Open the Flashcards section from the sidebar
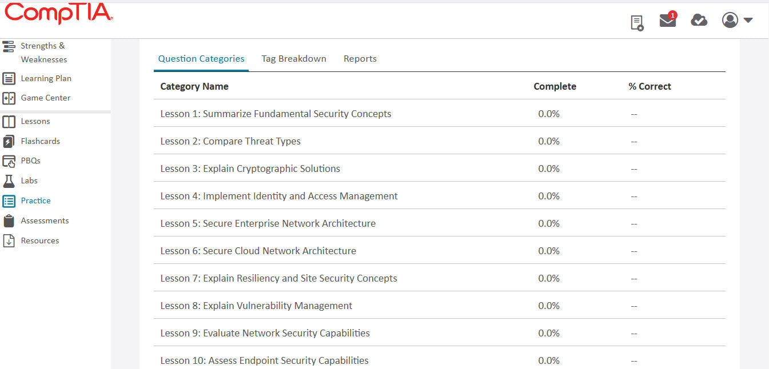The width and height of the screenshot is (769, 369). click(40, 141)
